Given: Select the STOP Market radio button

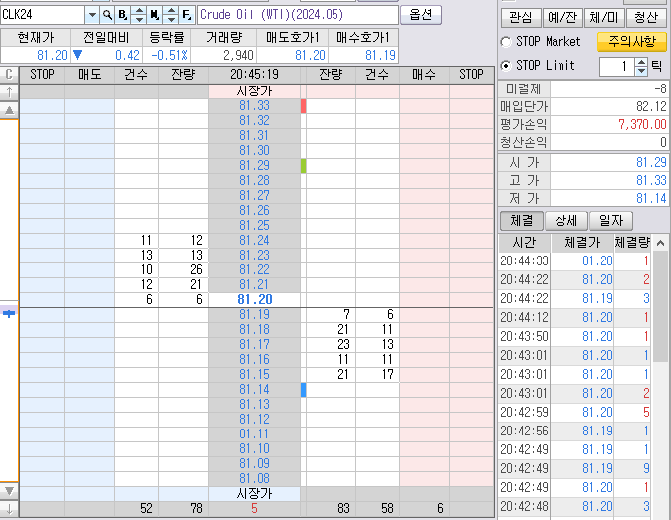Looking at the screenshot, I should tap(506, 42).
